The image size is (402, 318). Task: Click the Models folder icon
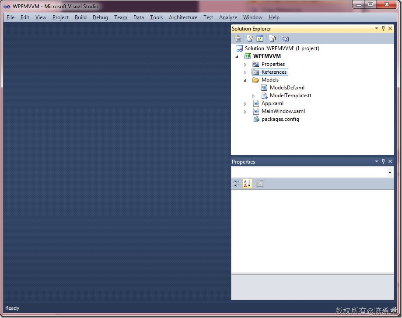(x=255, y=80)
